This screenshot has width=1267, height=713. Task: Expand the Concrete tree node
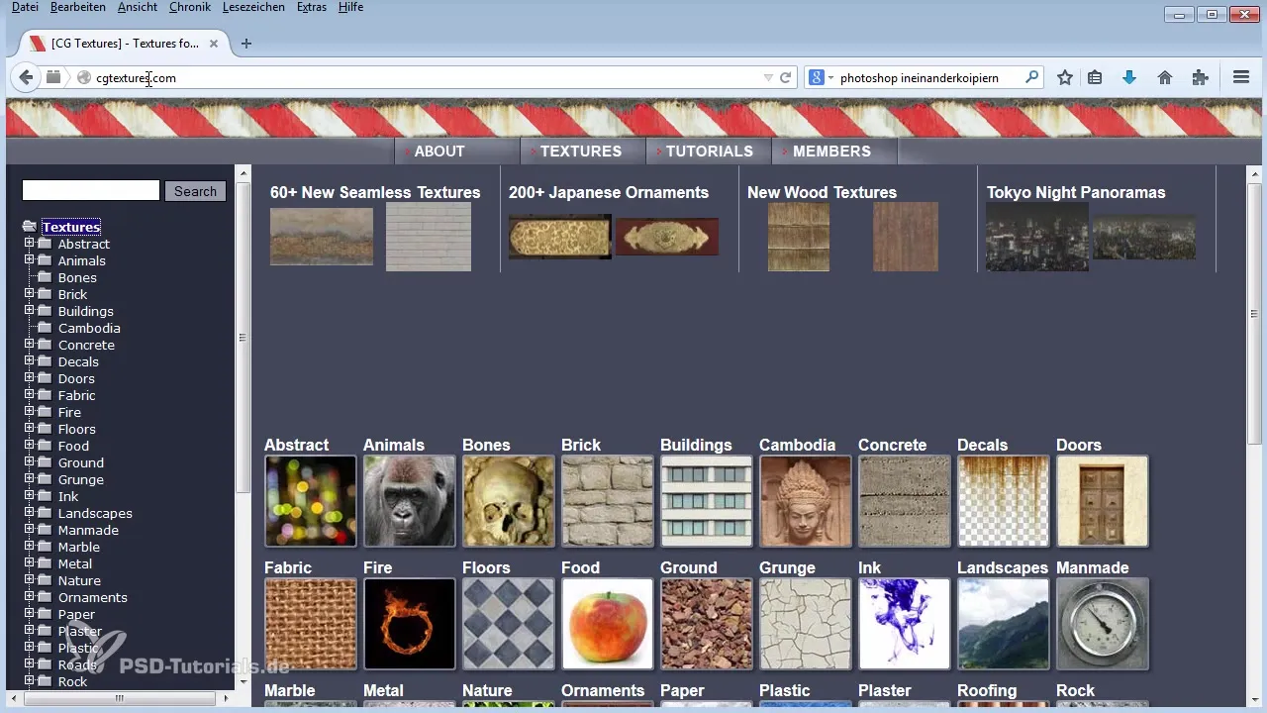point(29,344)
